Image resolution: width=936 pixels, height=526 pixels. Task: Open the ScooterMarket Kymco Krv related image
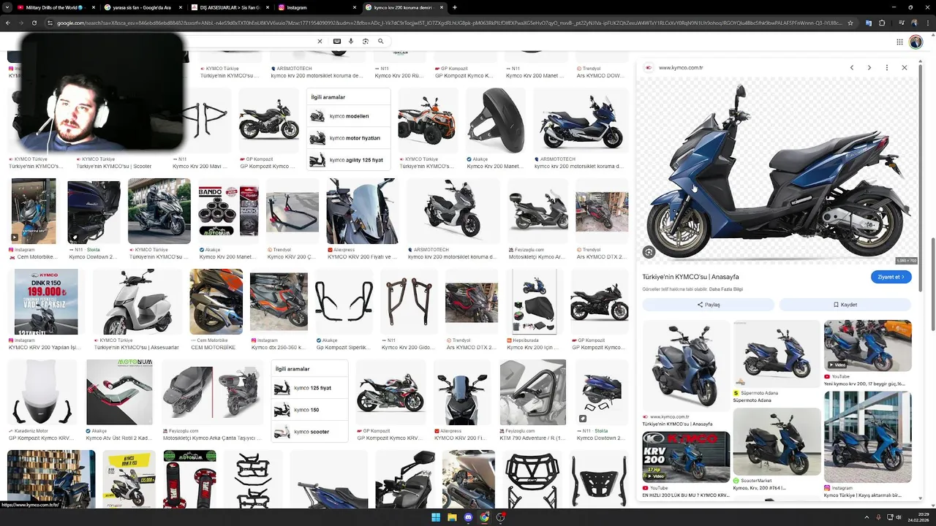coord(777,441)
